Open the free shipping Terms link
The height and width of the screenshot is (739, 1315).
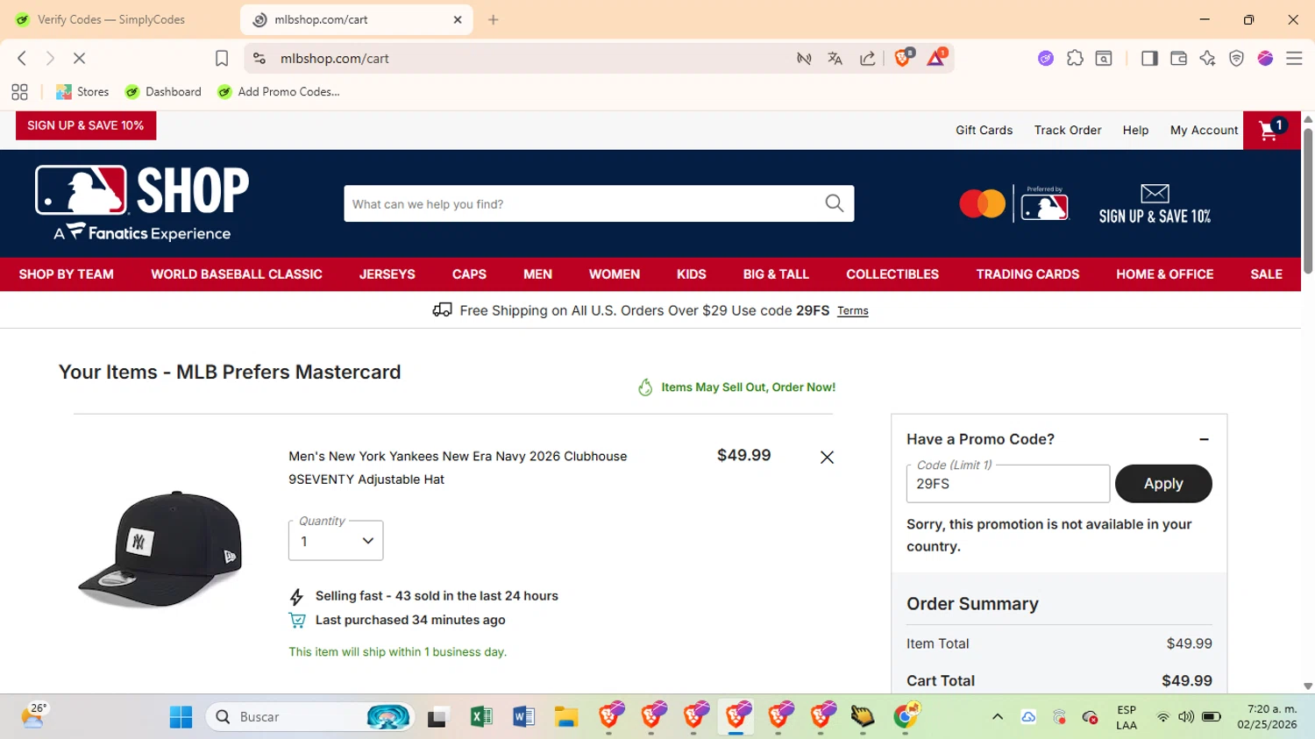852,310
